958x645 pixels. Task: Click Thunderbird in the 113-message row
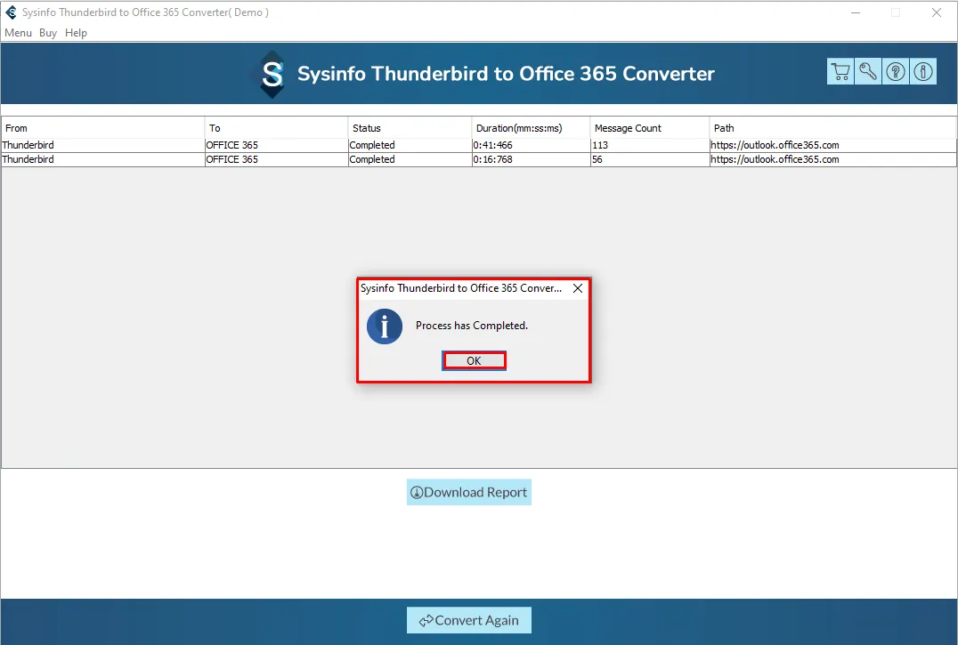103,145
